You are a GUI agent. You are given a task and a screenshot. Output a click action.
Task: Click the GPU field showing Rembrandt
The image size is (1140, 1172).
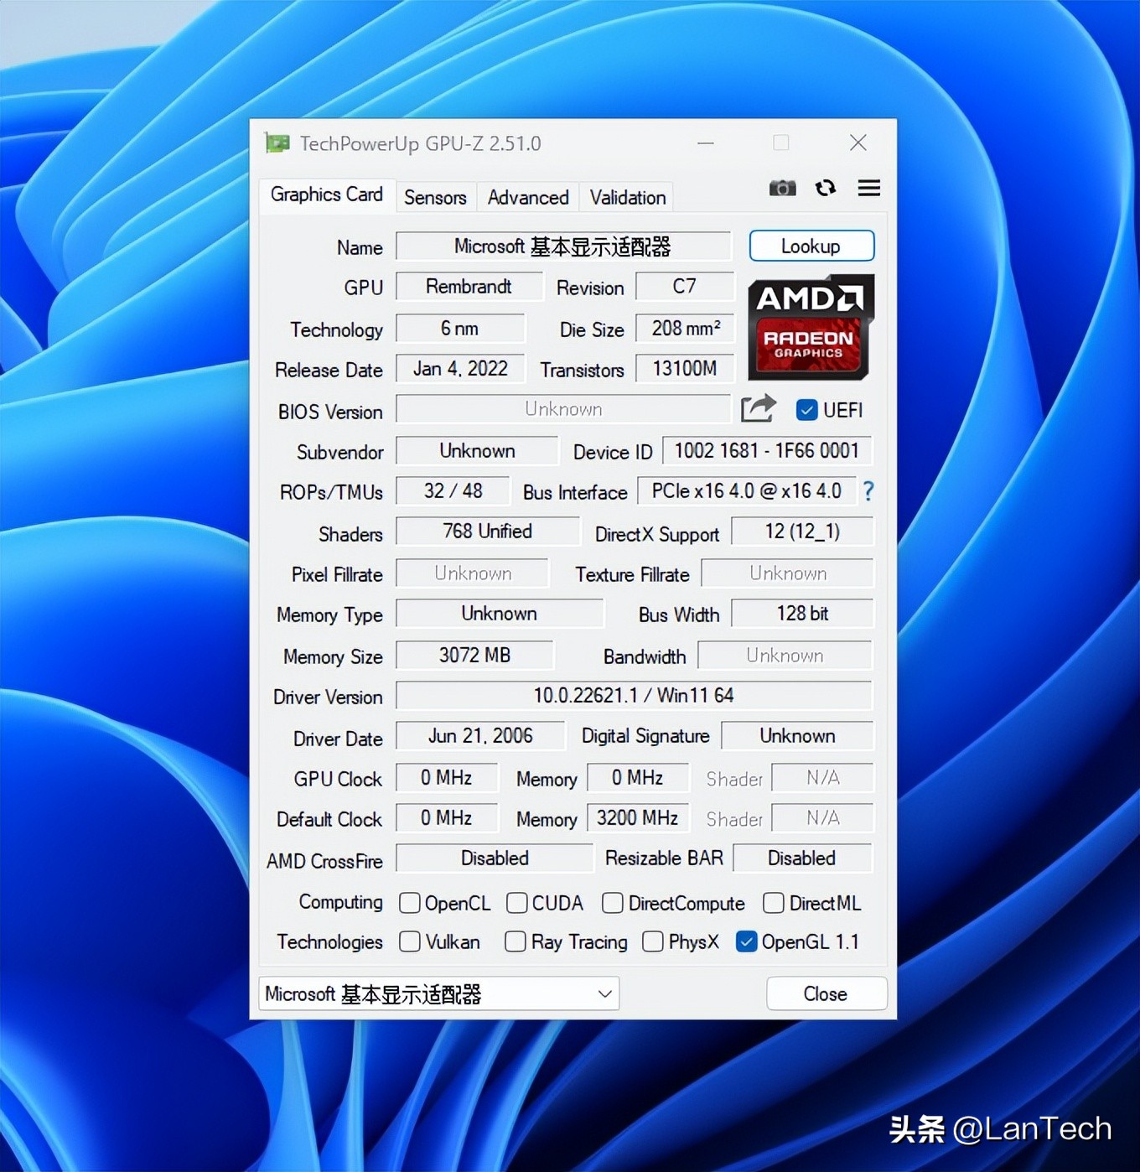469,287
